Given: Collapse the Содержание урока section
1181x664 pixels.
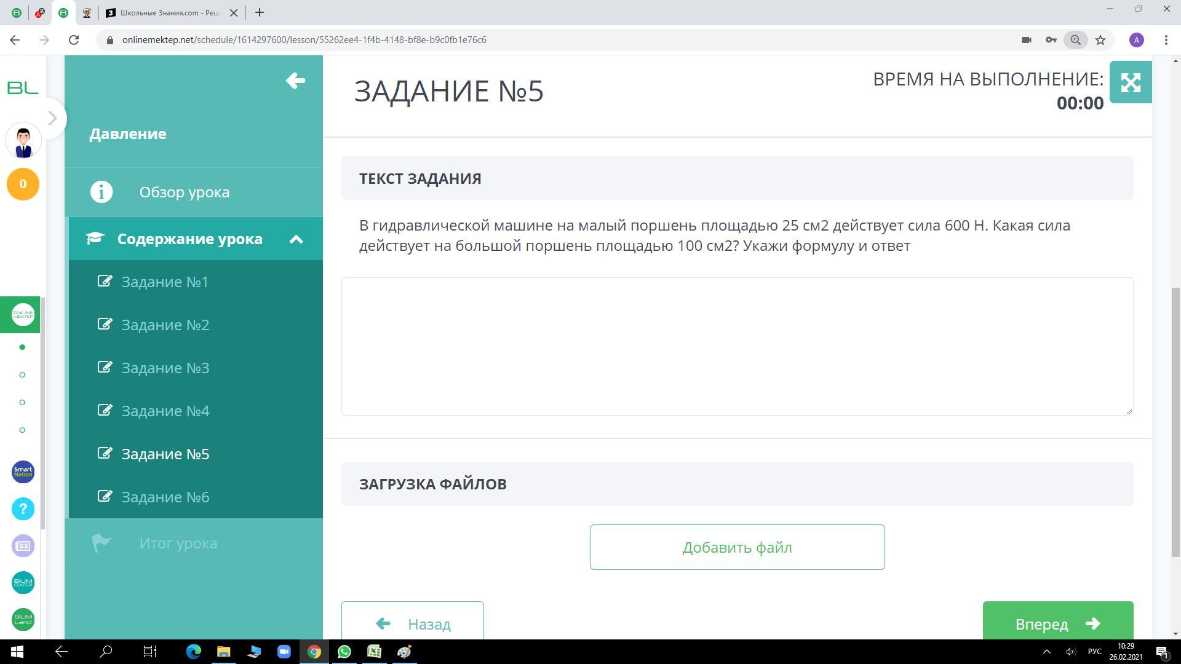Looking at the screenshot, I should click(296, 239).
